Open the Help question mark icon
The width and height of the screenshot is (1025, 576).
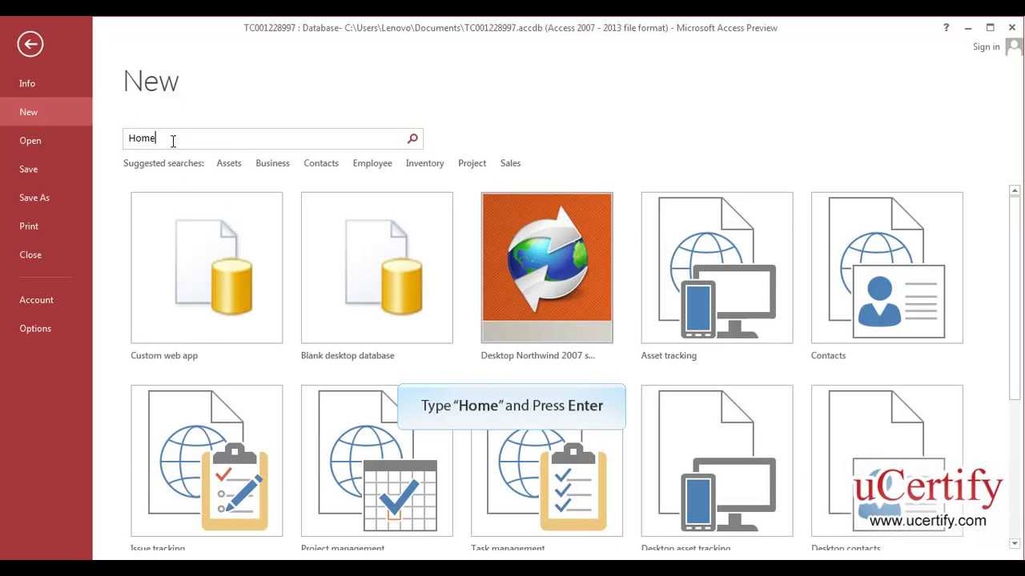click(946, 28)
